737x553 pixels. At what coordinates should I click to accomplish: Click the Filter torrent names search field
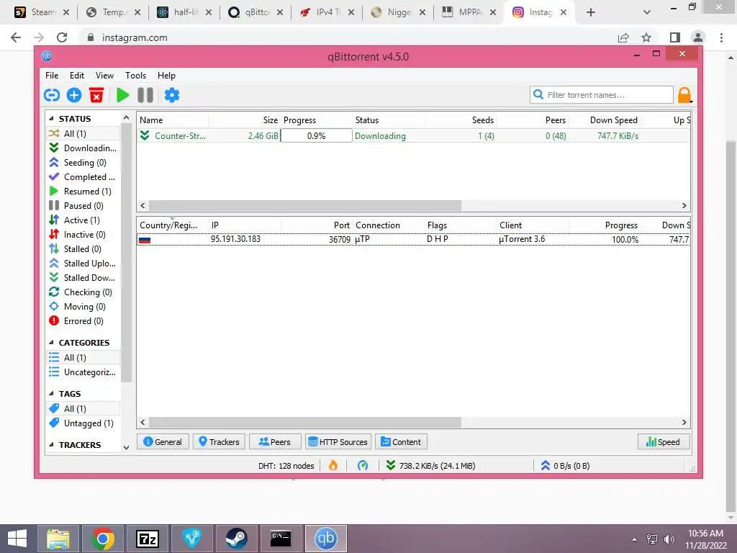coord(602,95)
